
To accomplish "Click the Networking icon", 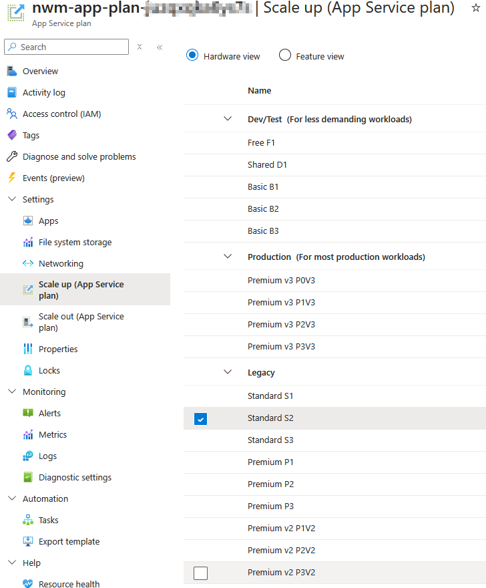I will coord(28,263).
